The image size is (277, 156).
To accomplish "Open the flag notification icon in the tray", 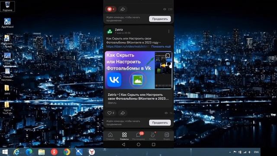I will (235, 152).
